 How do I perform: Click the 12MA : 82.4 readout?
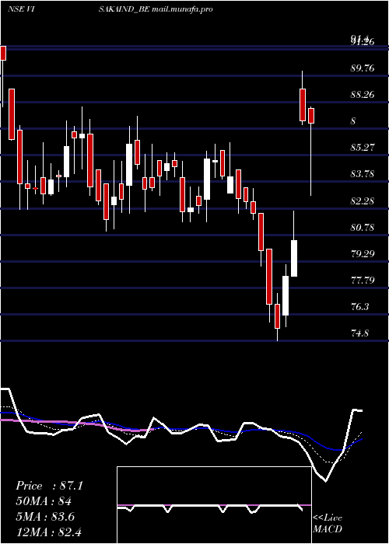click(x=48, y=532)
